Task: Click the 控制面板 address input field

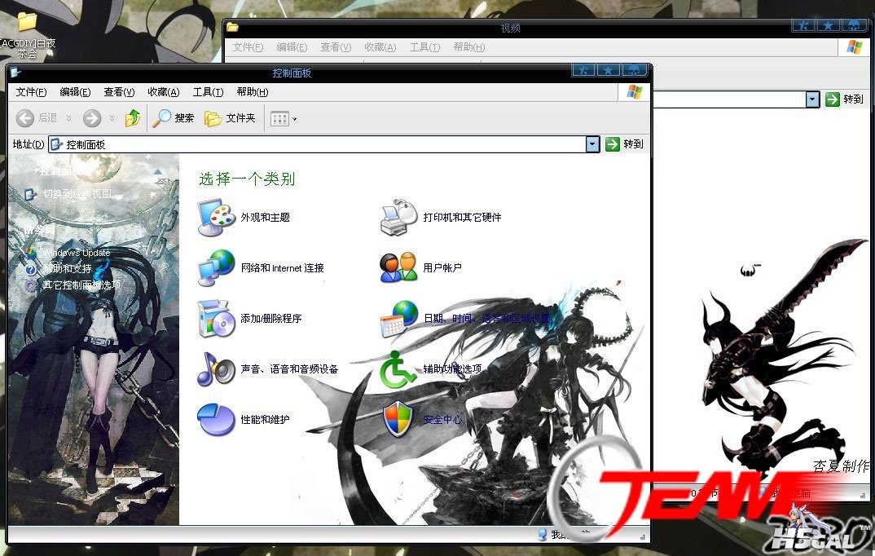Action: [x=317, y=144]
